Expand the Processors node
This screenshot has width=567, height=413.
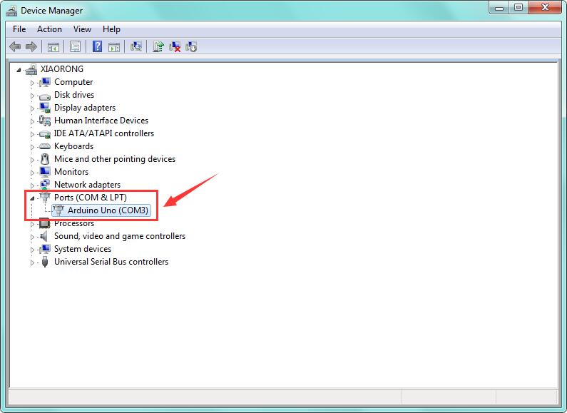[x=32, y=224]
